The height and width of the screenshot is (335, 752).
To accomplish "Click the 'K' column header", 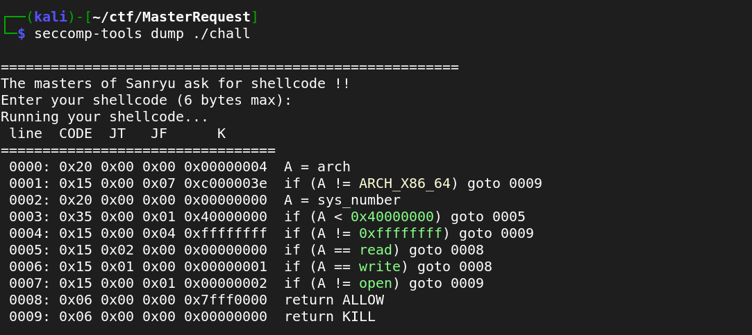I will pyautogui.click(x=221, y=134).
